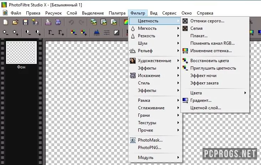Viewport: 261px width, 165px height.
Task: Click the Save floppy disk icon
Action: coord(25,22)
